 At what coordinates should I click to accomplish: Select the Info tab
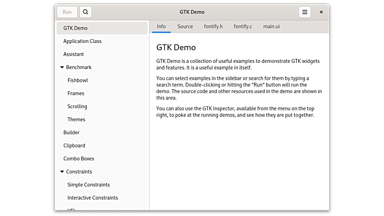[x=161, y=27]
